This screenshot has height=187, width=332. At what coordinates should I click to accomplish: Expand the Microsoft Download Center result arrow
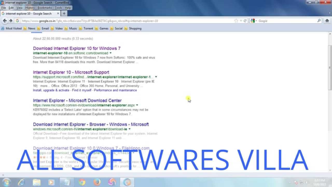point(137,105)
